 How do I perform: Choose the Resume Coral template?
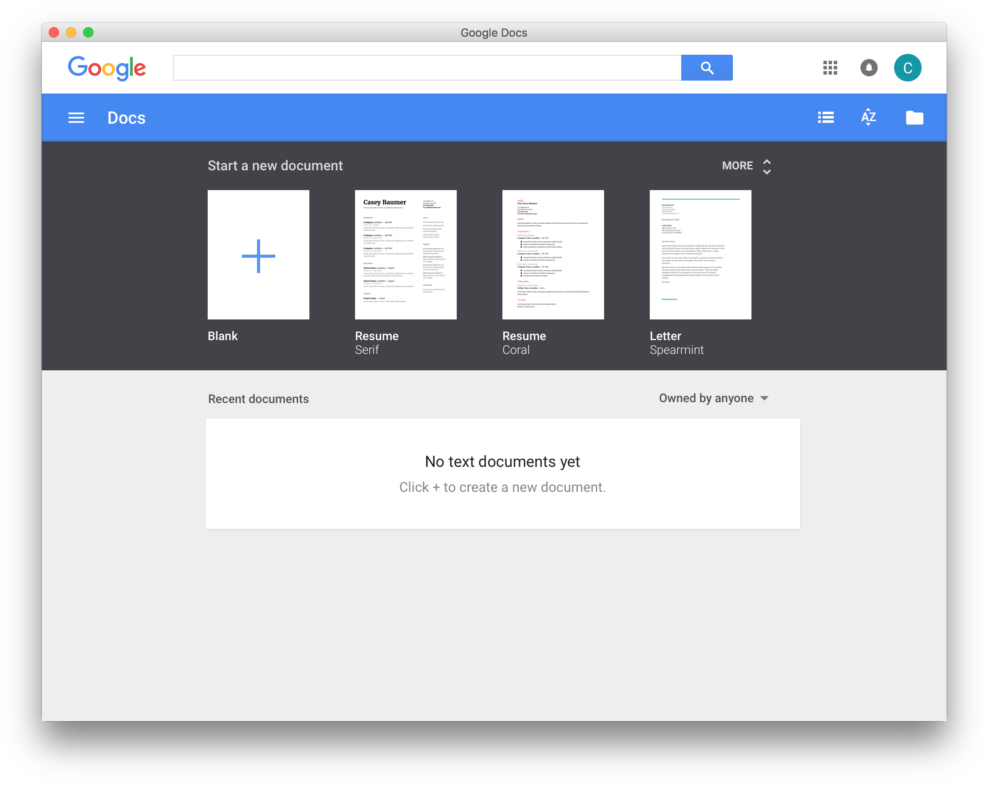point(553,255)
